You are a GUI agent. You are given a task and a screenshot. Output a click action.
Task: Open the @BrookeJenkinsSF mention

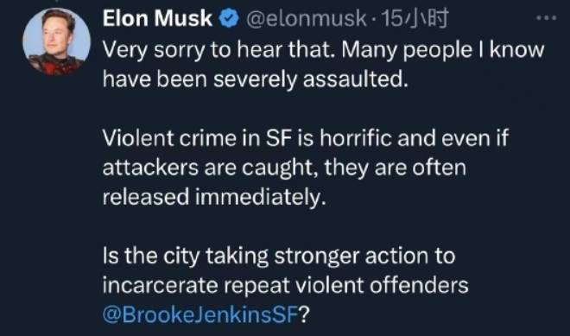pos(200,315)
